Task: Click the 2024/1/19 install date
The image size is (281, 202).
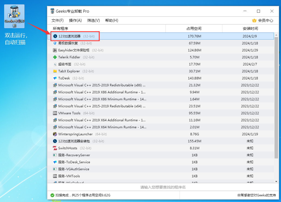Action: click(x=250, y=134)
